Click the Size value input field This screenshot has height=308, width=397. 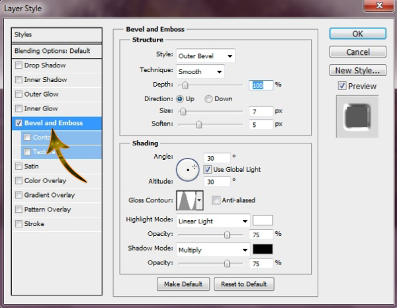[x=261, y=111]
